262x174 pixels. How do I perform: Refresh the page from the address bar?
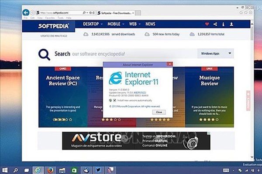point(93,13)
